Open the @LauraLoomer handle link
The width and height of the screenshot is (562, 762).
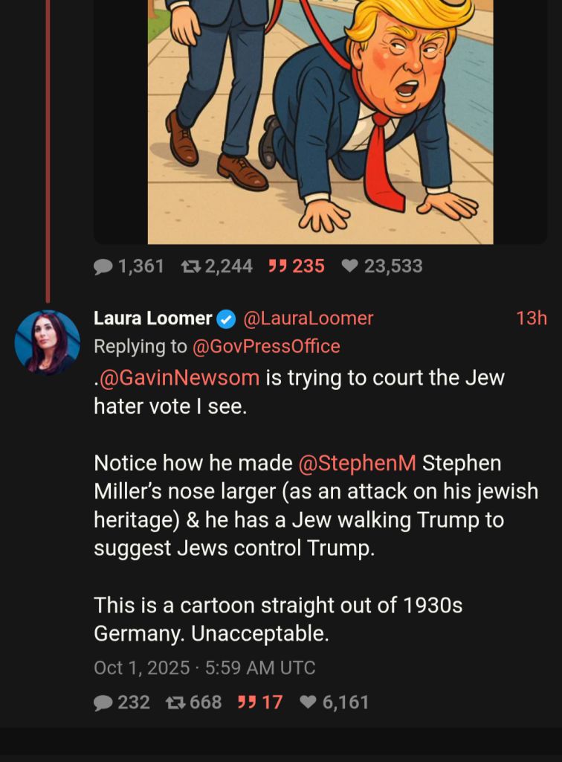tap(308, 318)
